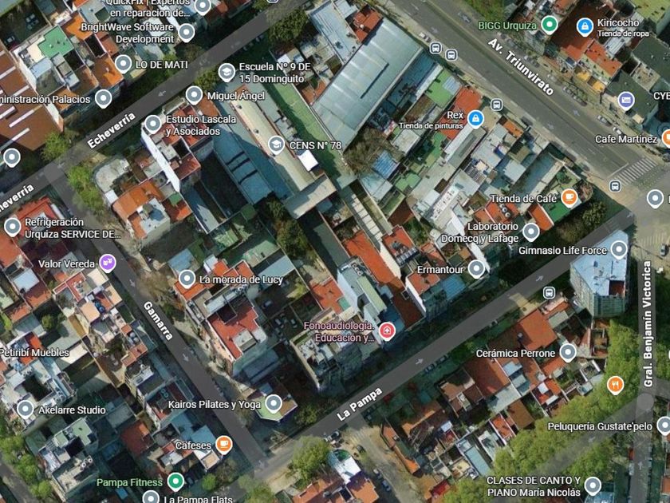Select the Peluqueria Gustate'pelo pin

pos(664,426)
